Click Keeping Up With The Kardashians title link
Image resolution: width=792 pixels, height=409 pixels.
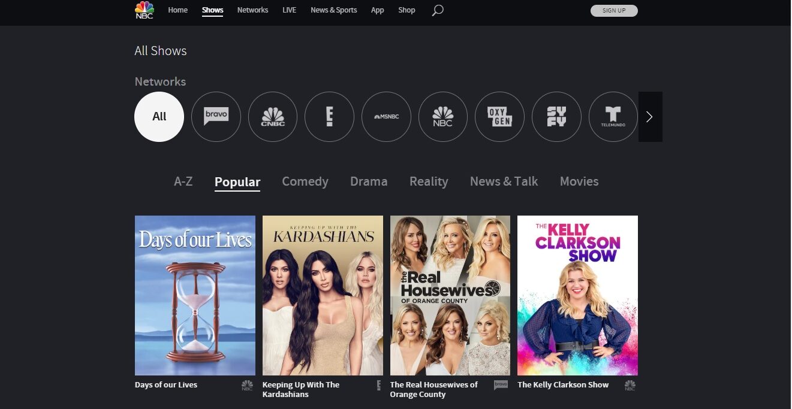click(301, 390)
